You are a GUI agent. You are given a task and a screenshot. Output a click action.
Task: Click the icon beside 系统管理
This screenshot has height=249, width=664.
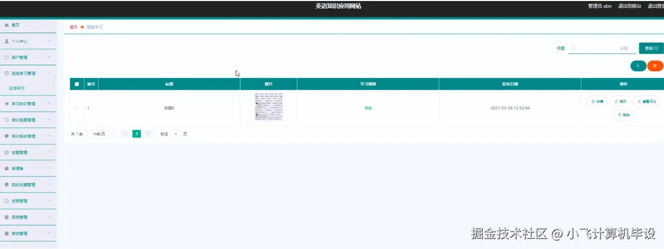(7, 217)
